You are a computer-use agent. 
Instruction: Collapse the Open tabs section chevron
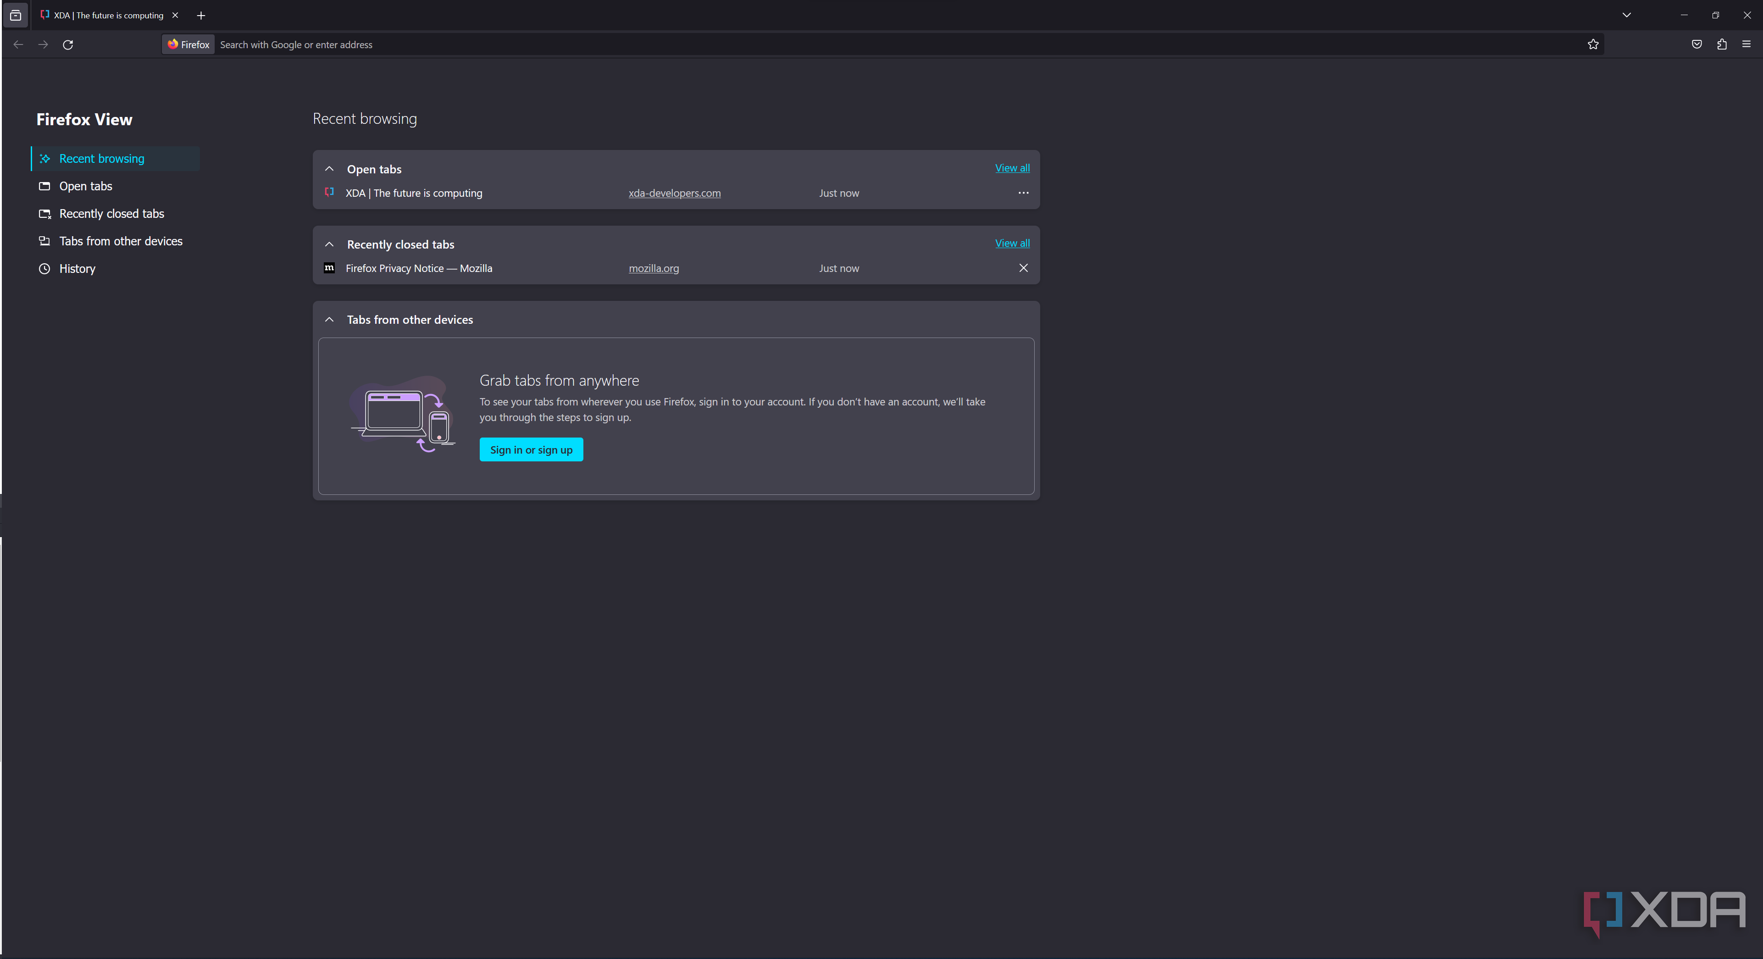pos(329,169)
